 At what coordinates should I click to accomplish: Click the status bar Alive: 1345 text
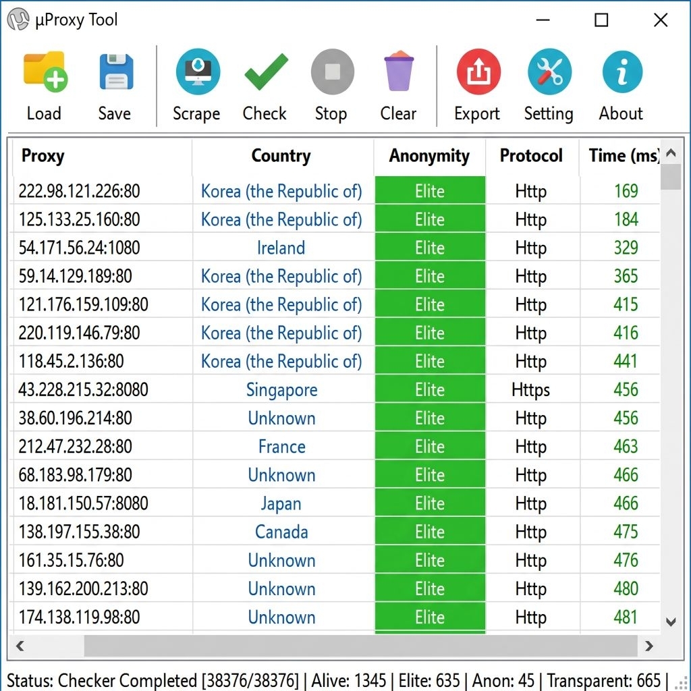pos(349,680)
